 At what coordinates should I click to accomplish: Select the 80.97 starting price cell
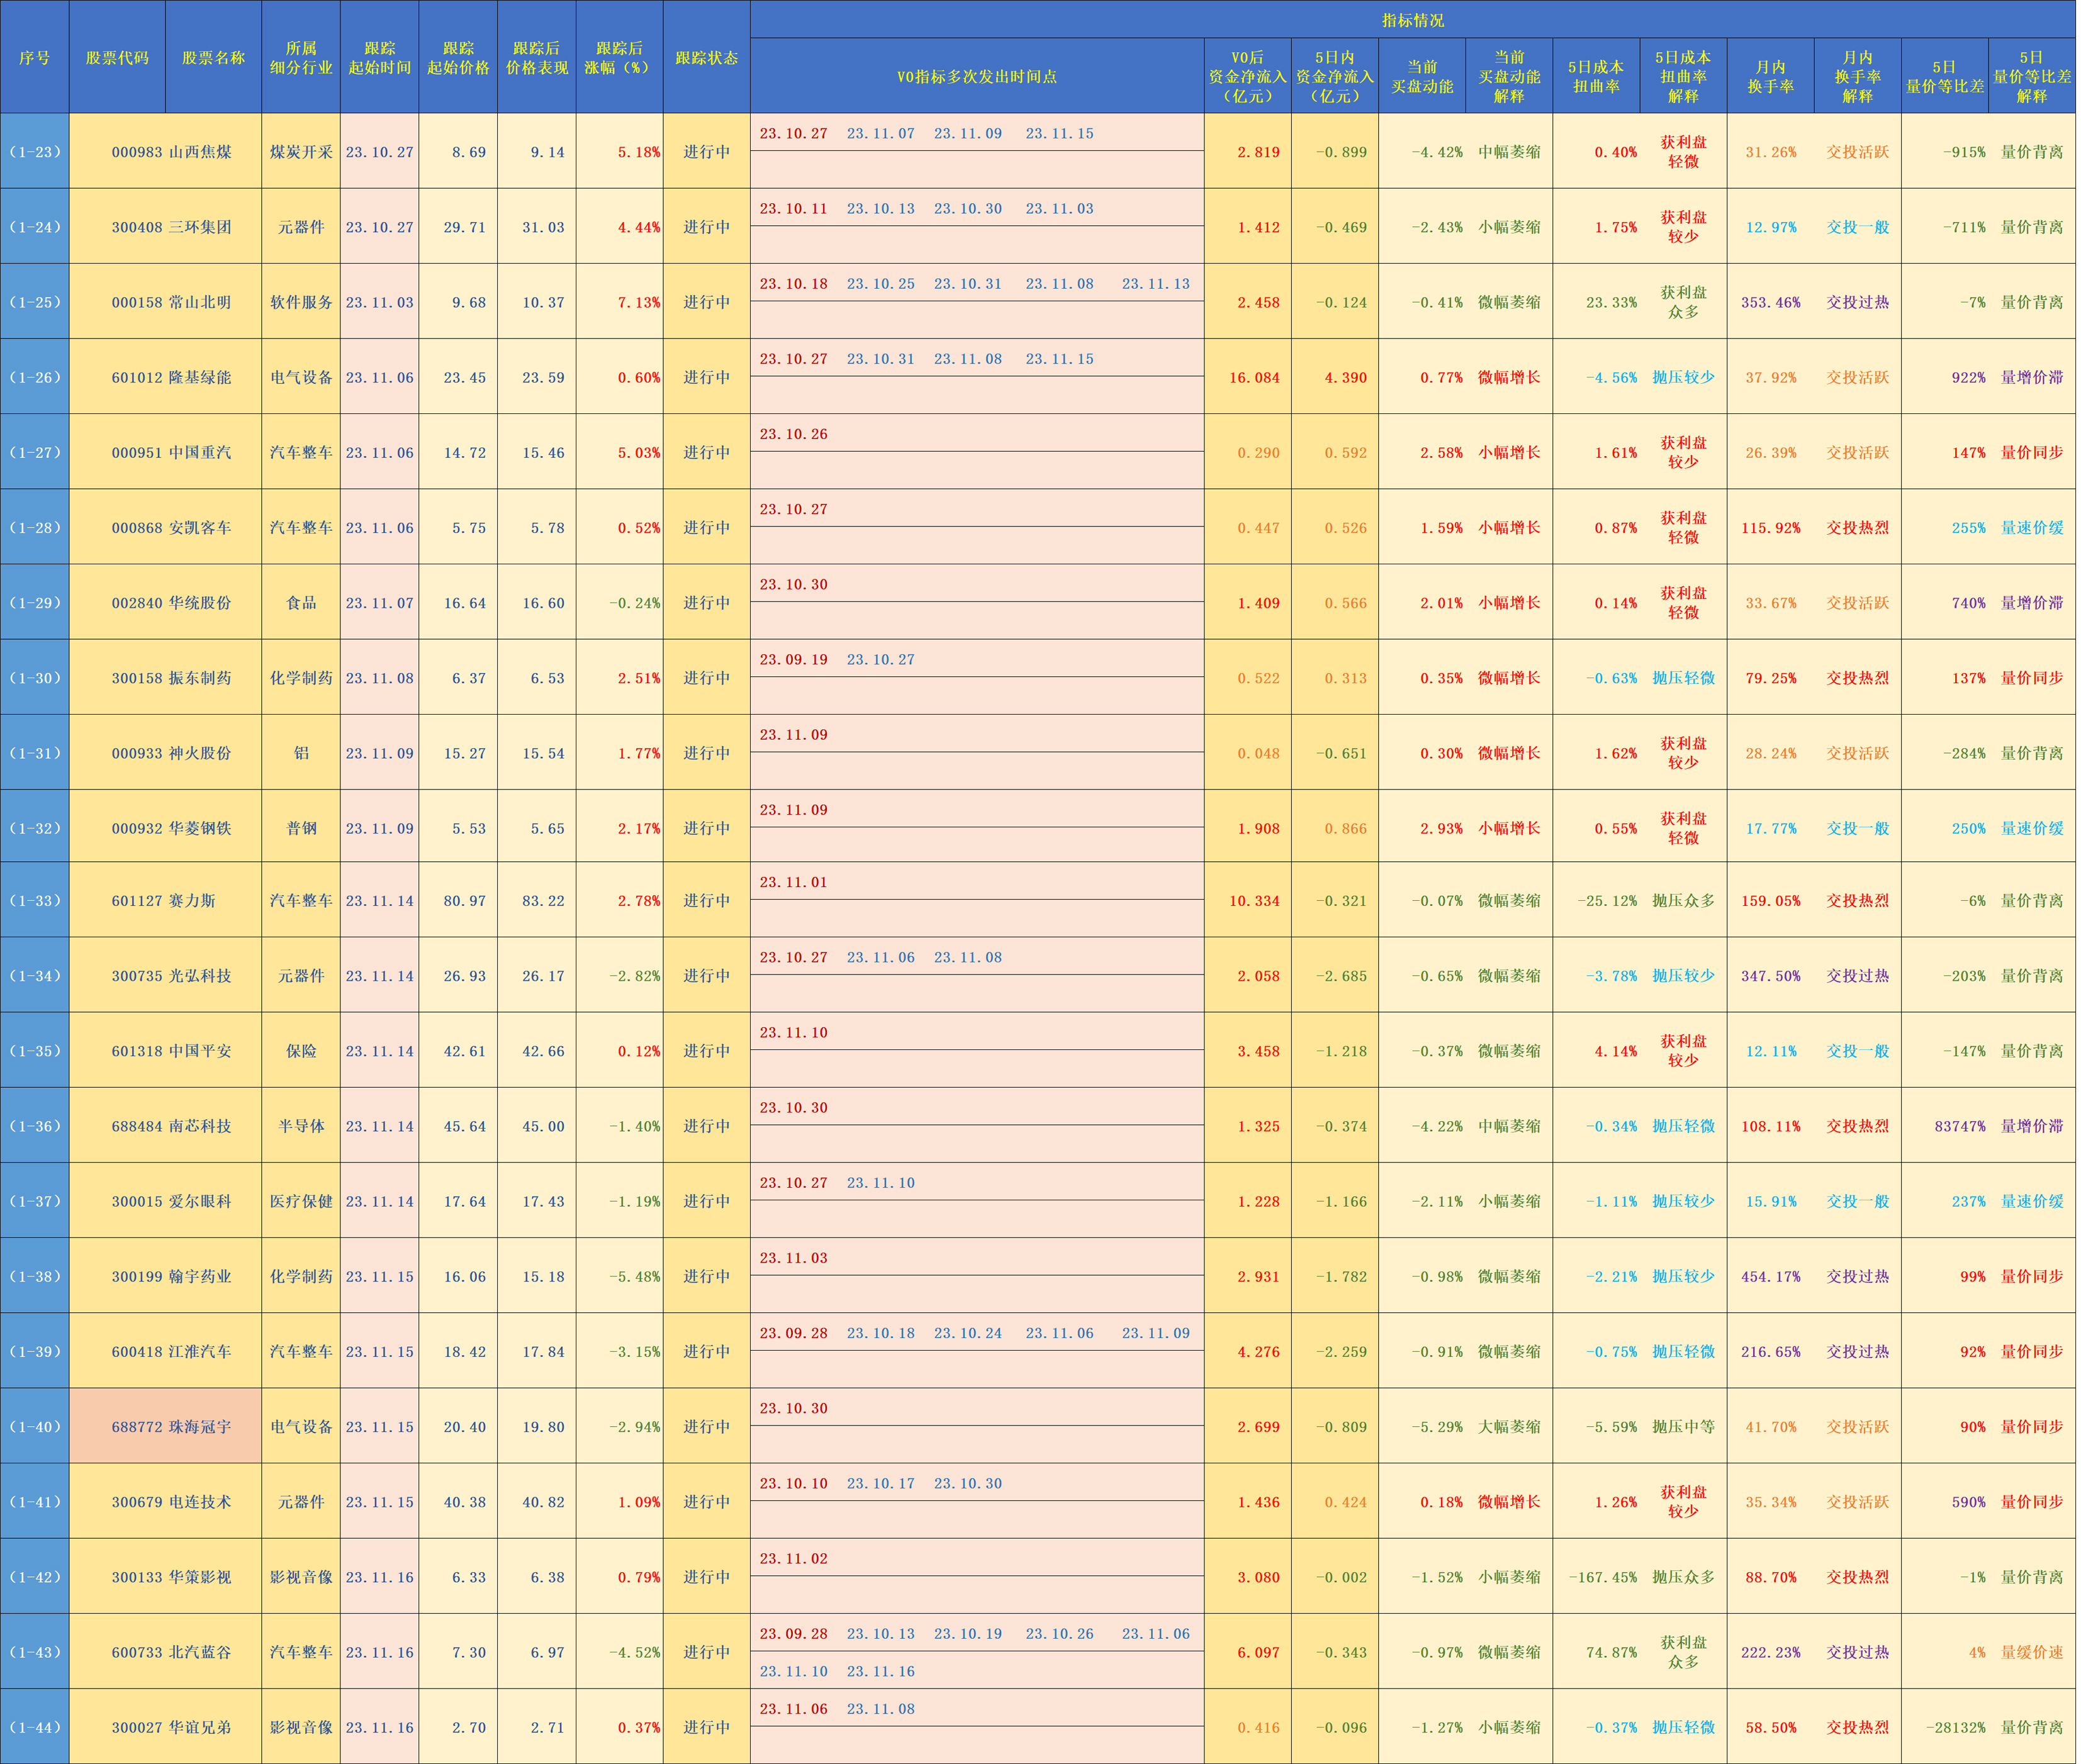pyautogui.click(x=458, y=900)
